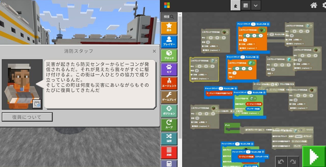Open the language dropdown next to JS
The image size is (326, 167).
click(x=256, y=5)
